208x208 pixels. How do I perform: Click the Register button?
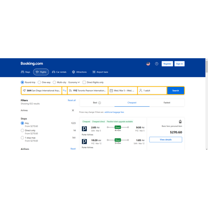pos(167,64)
